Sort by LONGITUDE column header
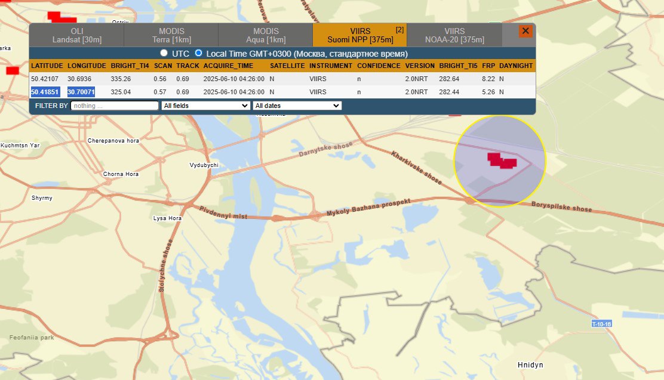664x380 pixels. 87,66
